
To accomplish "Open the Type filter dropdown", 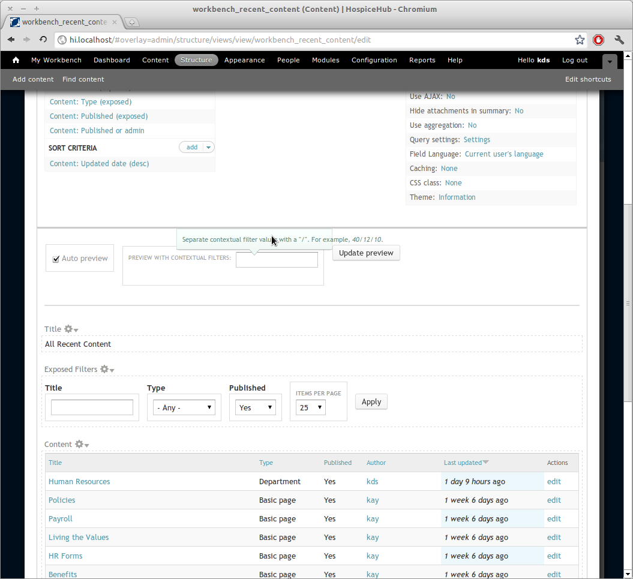I will click(184, 408).
